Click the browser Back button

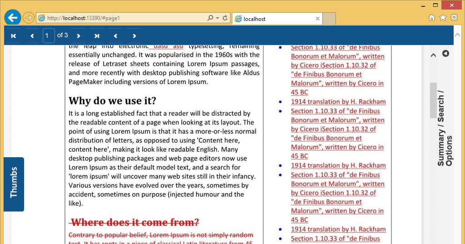coord(13,18)
